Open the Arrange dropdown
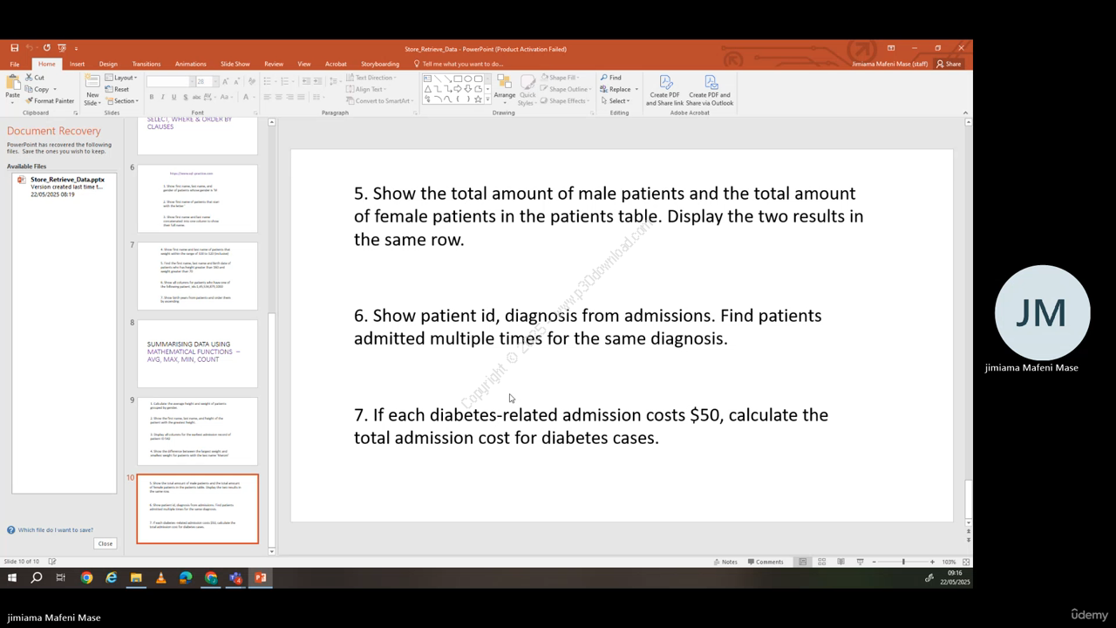1116x628 pixels. [504, 90]
